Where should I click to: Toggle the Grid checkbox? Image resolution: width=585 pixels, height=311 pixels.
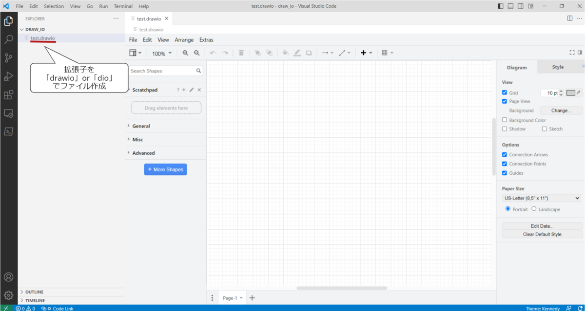tap(505, 92)
